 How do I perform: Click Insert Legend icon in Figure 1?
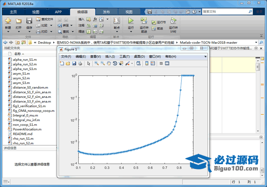point(153,64)
